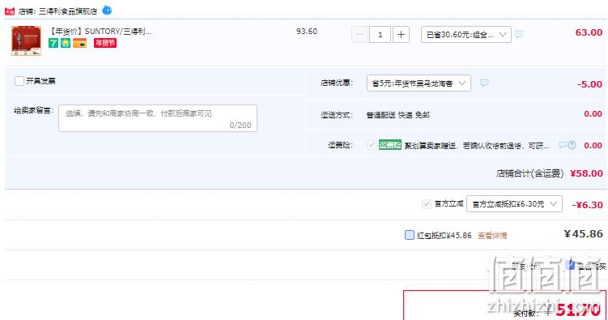The image size is (608, 320).
Task: Open the 省5元 年货节 store discount dropdown
Action: 419,83
